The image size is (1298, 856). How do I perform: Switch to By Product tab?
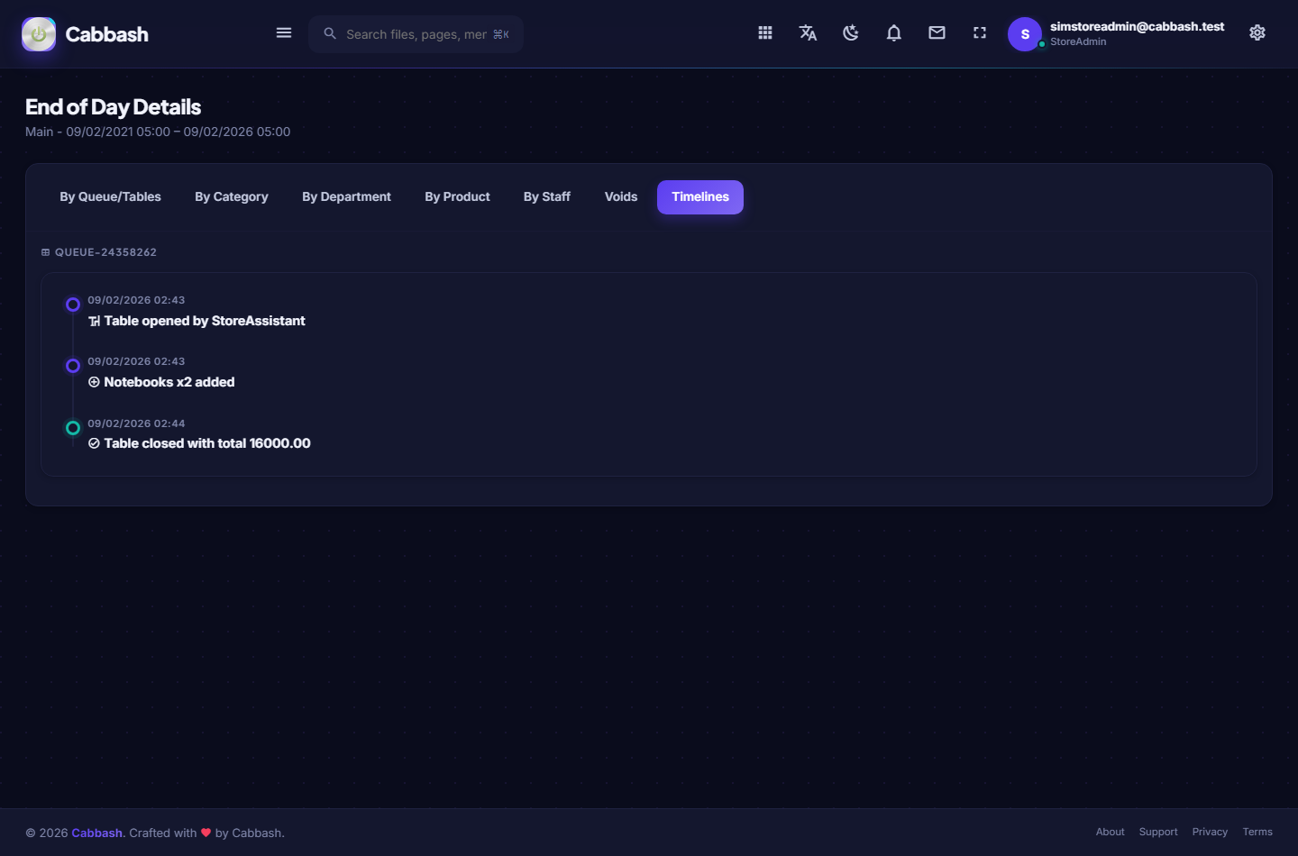click(458, 196)
